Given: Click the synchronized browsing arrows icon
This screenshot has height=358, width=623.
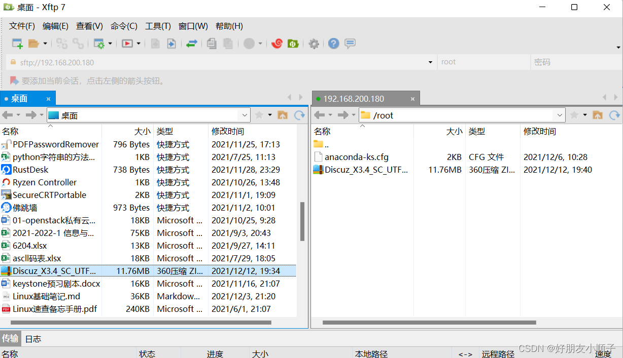Looking at the screenshot, I should 191,44.
